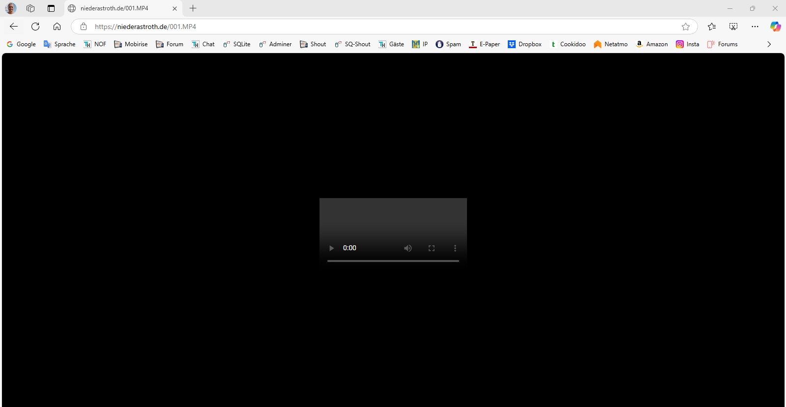
Task: Play the video
Action: tap(331, 248)
